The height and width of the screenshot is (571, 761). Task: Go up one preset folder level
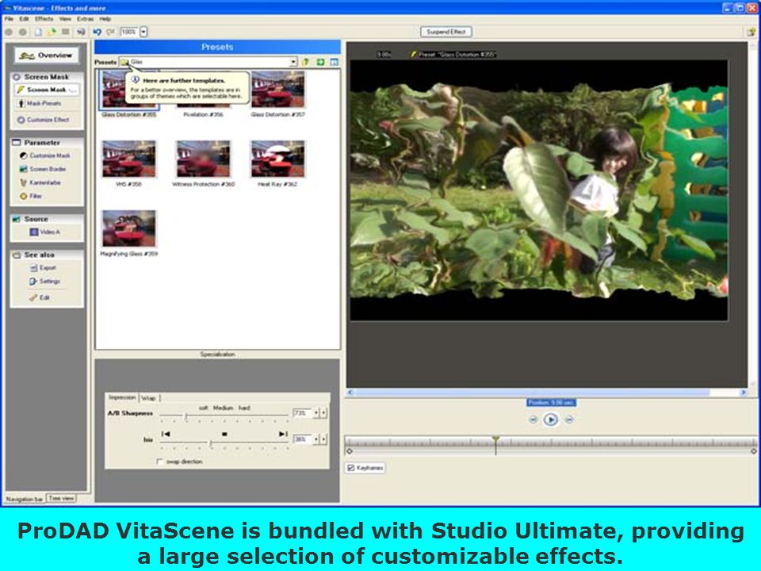click(x=306, y=62)
